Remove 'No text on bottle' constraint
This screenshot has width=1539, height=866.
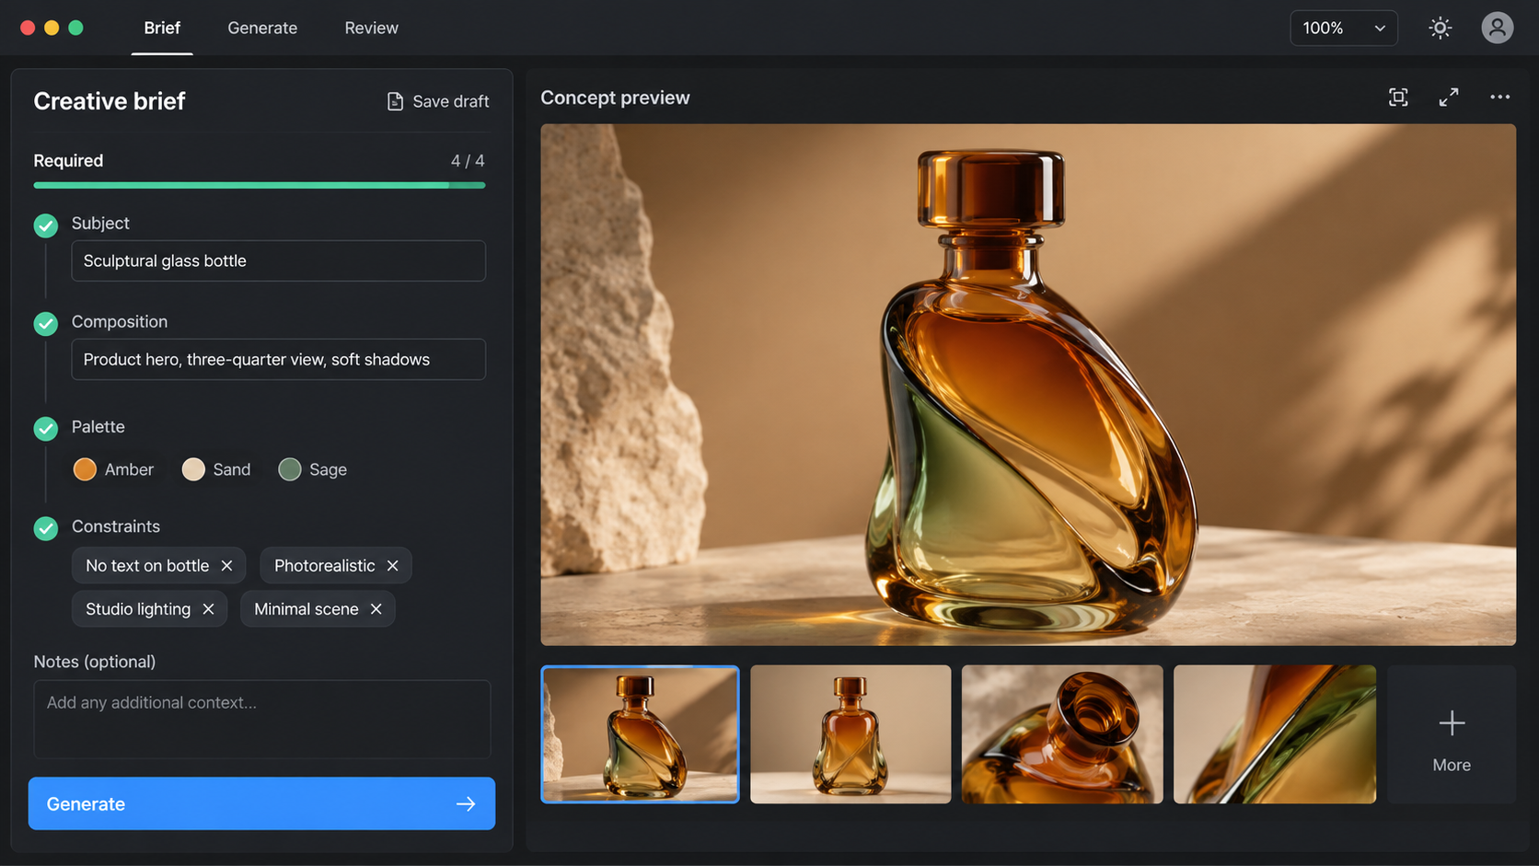point(226,566)
